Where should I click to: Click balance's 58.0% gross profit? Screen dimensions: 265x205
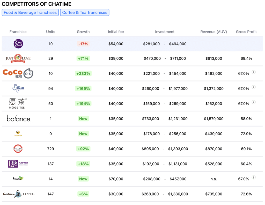pos(246,119)
